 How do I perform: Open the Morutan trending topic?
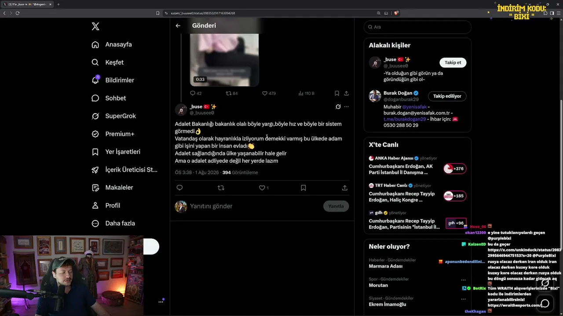click(x=378, y=285)
